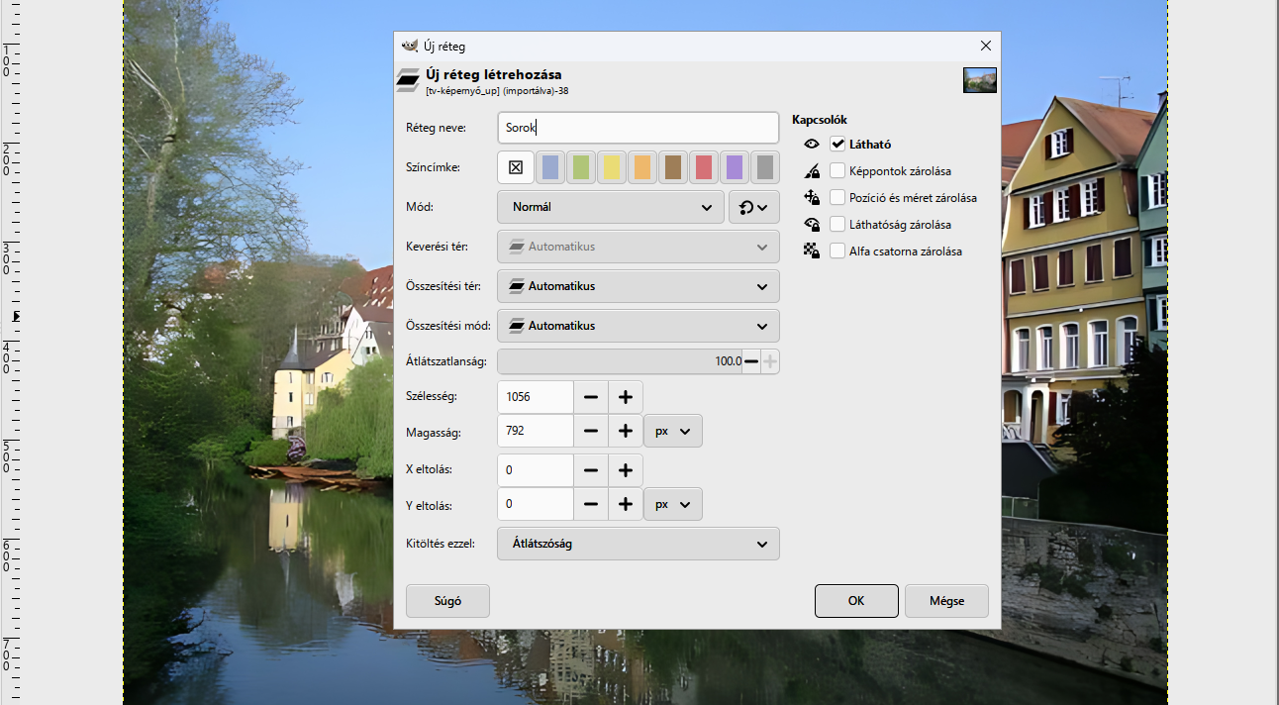Increase X eltolás with the plus button
Image resolution: width=1279 pixels, height=705 pixels.
[626, 470]
